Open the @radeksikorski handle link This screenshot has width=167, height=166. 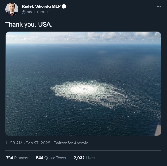coord(36,12)
